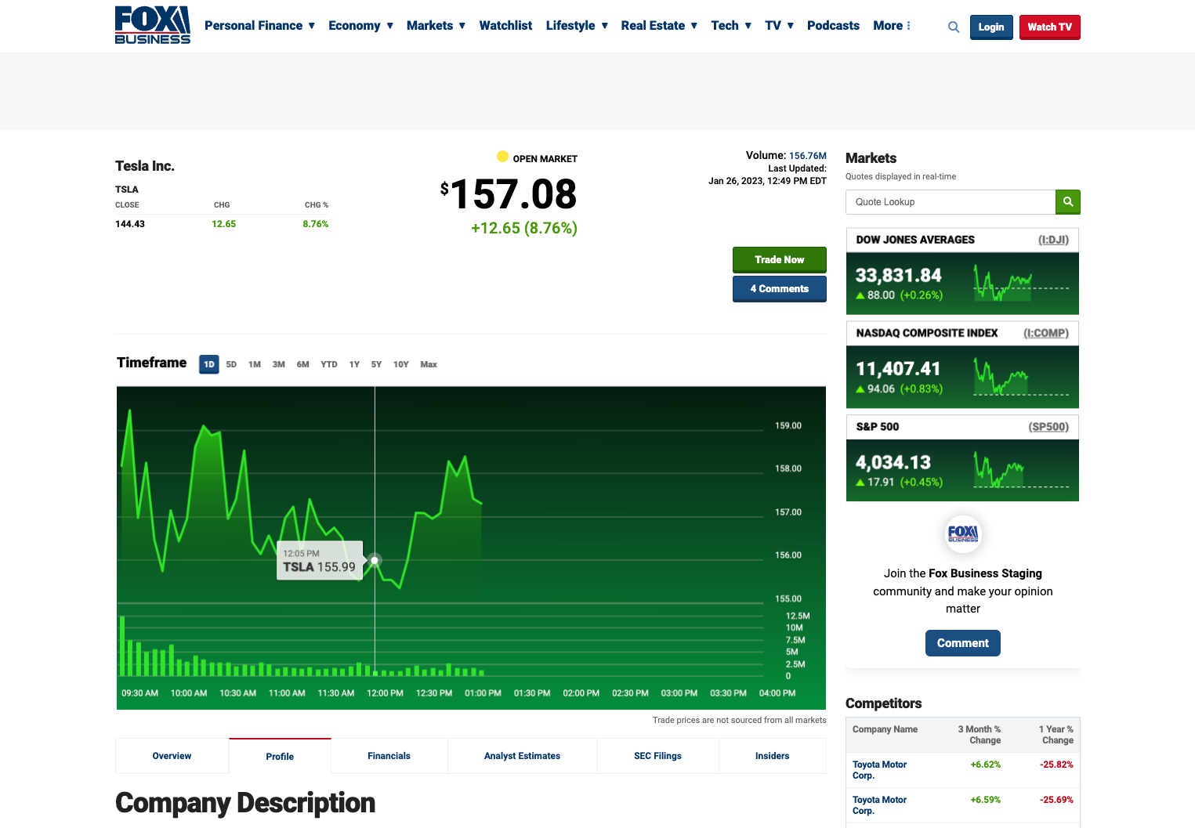Select the YTD timeframe option
Image resolution: width=1195 pixels, height=828 pixels.
tap(329, 364)
